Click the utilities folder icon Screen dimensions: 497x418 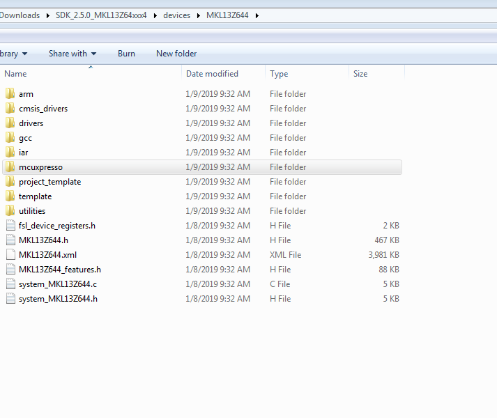tap(10, 210)
